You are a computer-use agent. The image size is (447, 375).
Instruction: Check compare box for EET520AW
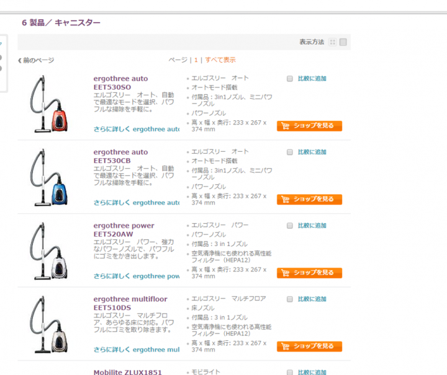290,226
